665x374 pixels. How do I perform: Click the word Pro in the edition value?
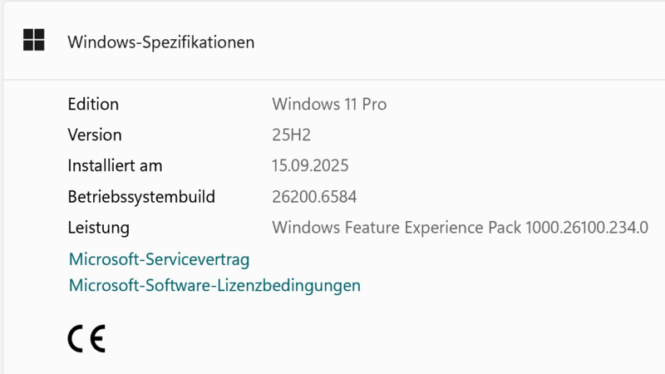point(374,105)
